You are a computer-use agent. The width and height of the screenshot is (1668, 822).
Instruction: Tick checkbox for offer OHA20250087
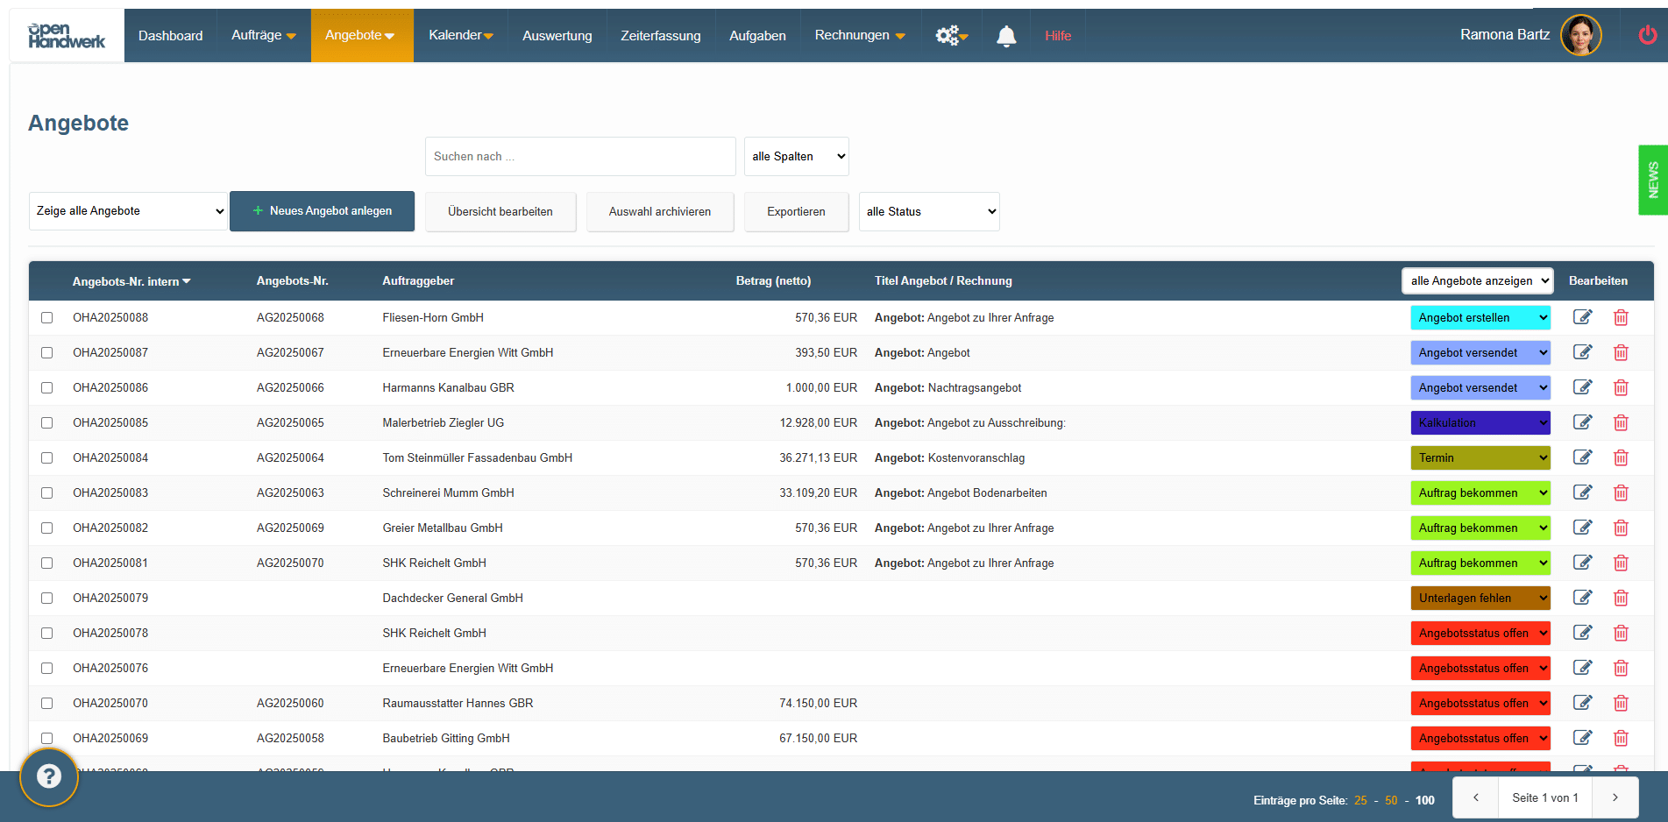tap(47, 352)
